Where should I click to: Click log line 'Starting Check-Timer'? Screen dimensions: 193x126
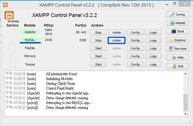(60, 83)
